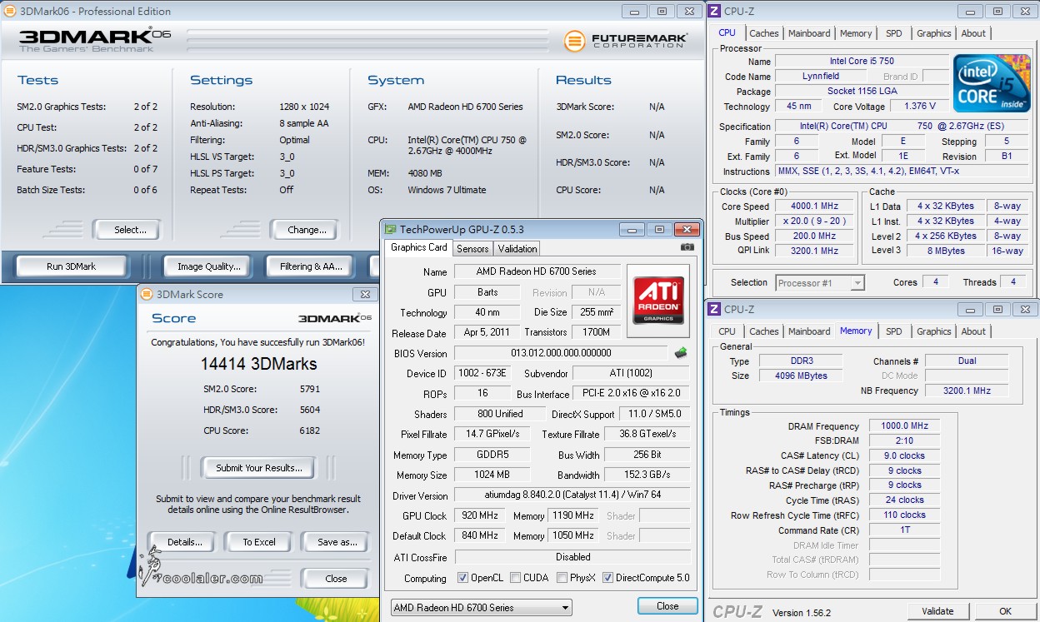Open SPD tab in lower CPU-Z window
The width and height of the screenshot is (1040, 622).
coord(893,331)
